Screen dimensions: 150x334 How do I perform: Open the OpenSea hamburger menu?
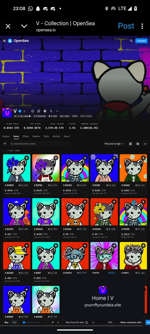click(x=4, y=41)
